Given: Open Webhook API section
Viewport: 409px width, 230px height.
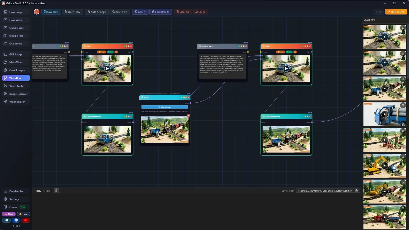Looking at the screenshot, I should tap(16, 102).
